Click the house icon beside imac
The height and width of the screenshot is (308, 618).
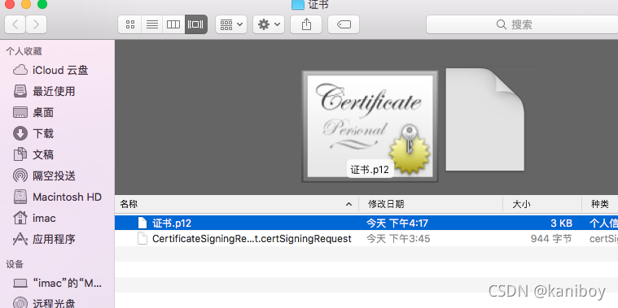(x=20, y=218)
